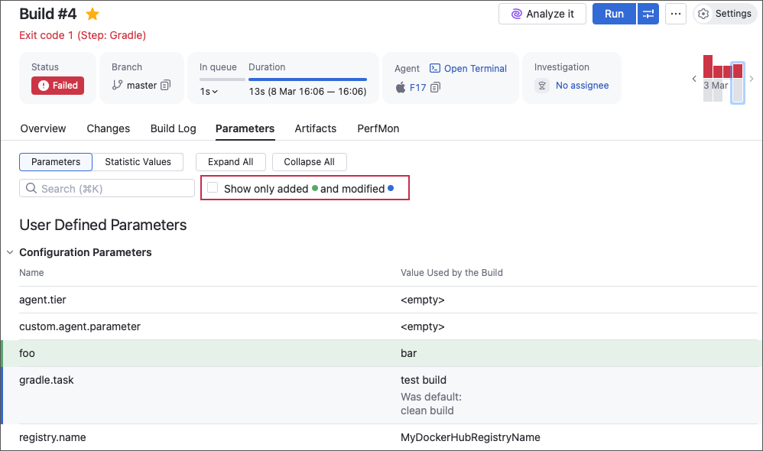
Task: Click the MyDockerHubRegistryName value
Action: coord(470,437)
